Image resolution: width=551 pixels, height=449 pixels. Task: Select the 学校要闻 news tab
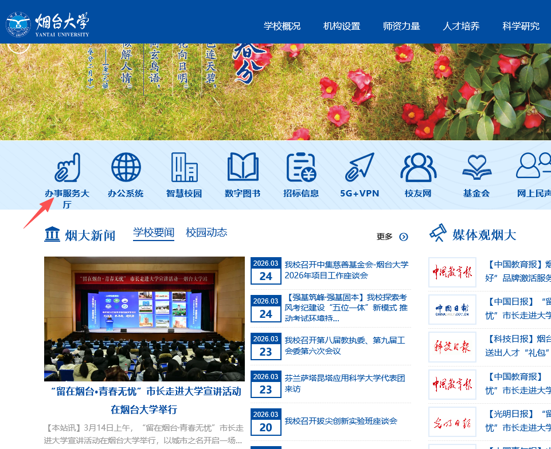[x=154, y=233]
